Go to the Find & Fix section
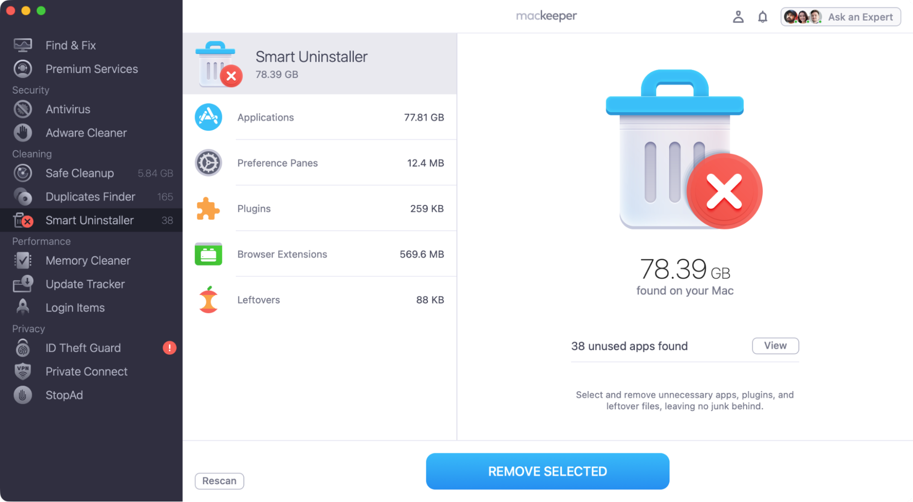This screenshot has width=913, height=502. [x=70, y=45]
